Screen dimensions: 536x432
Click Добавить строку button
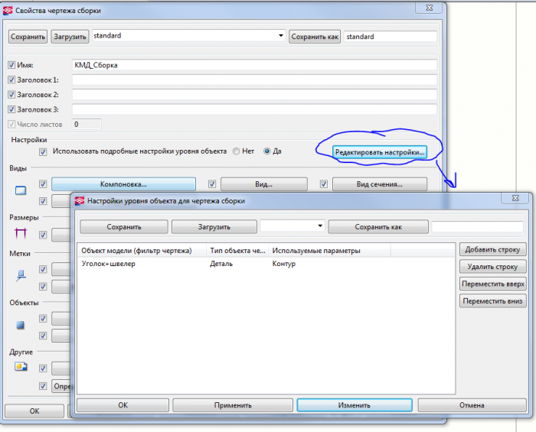(x=492, y=249)
